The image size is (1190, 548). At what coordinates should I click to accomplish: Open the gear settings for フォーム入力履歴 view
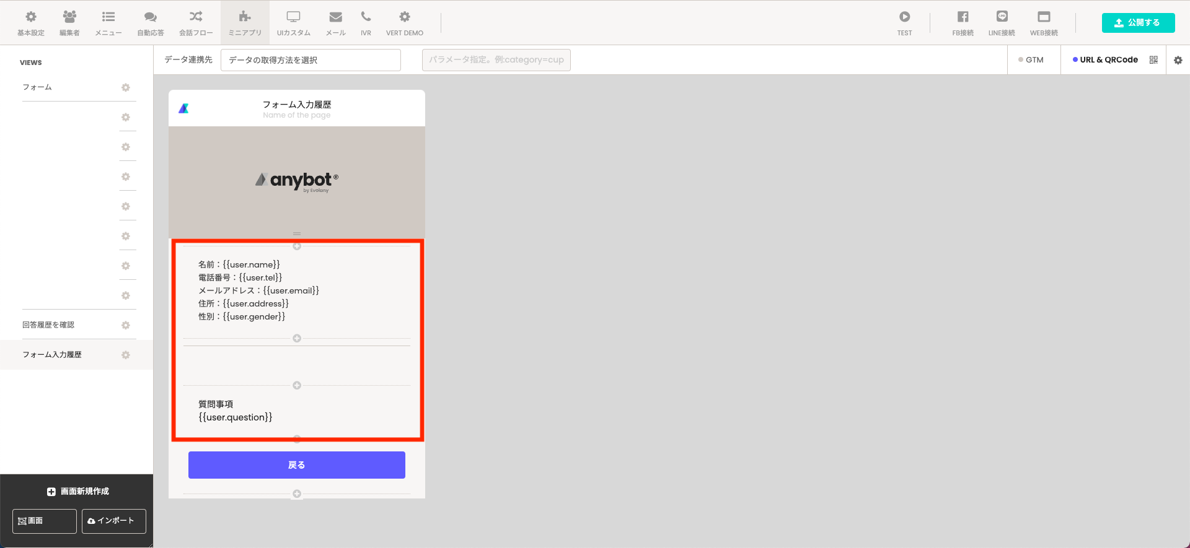126,355
